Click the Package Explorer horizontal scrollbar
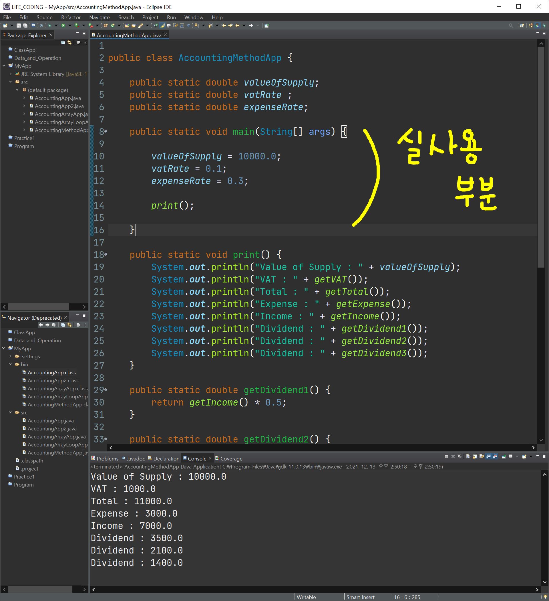The image size is (549, 601). pos(38,307)
